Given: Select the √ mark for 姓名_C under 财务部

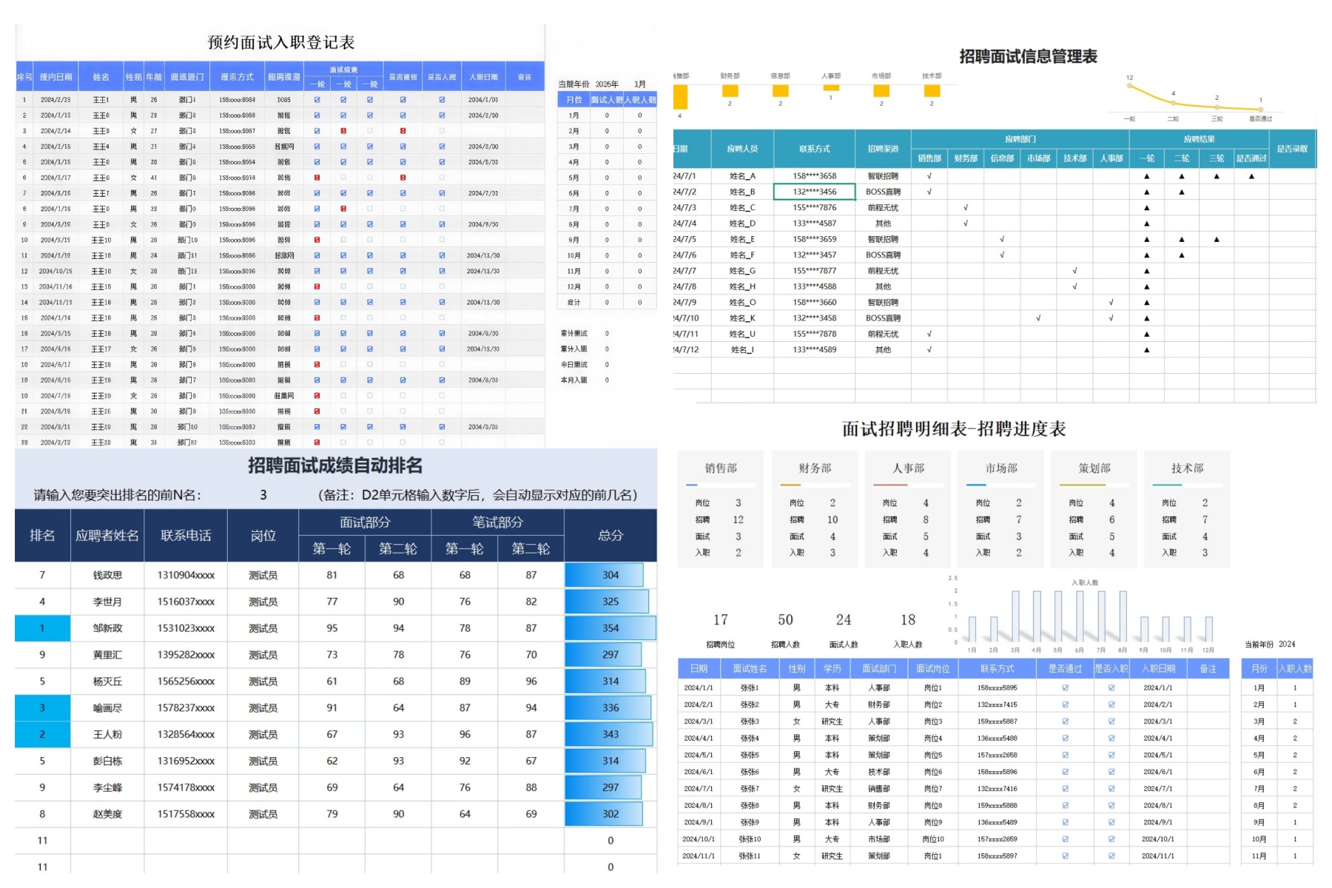Looking at the screenshot, I should point(966,207).
